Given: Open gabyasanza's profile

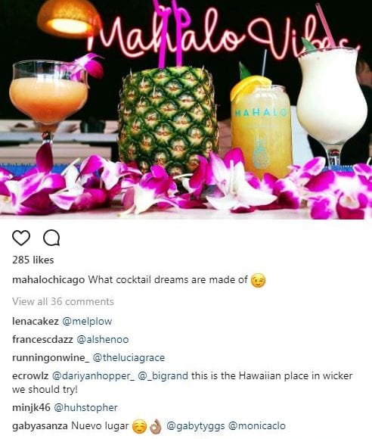Looking at the screenshot, I should pos(40,426).
